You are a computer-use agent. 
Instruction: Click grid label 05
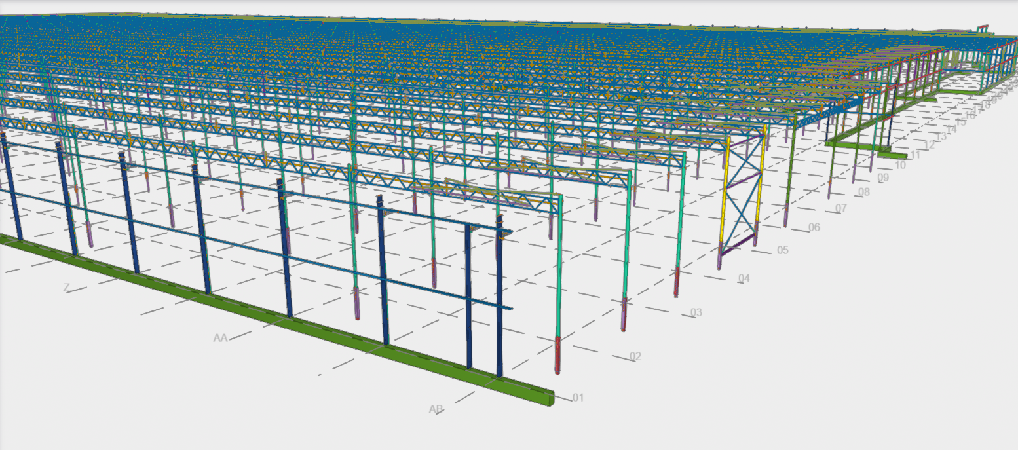[782, 250]
